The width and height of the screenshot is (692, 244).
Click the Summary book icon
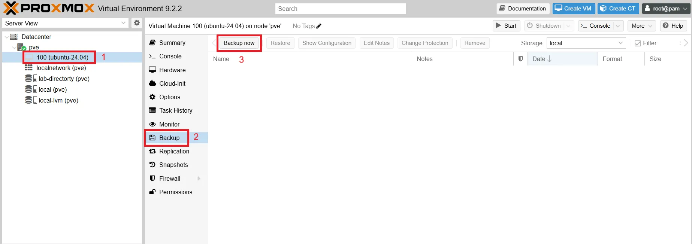coord(152,43)
